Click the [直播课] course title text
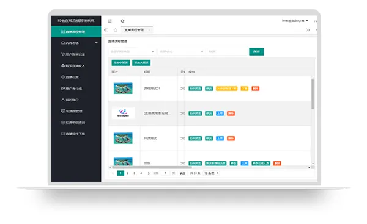The height and width of the screenshot is (224, 367). tap(157, 114)
